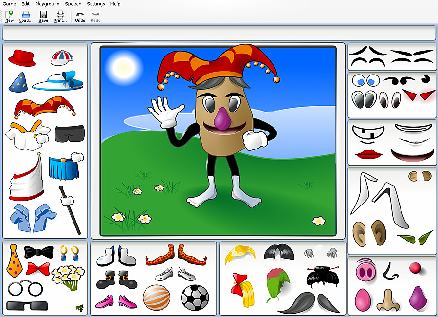The width and height of the screenshot is (438, 317).
Task: Pick the pink high heels
Action: click(116, 301)
